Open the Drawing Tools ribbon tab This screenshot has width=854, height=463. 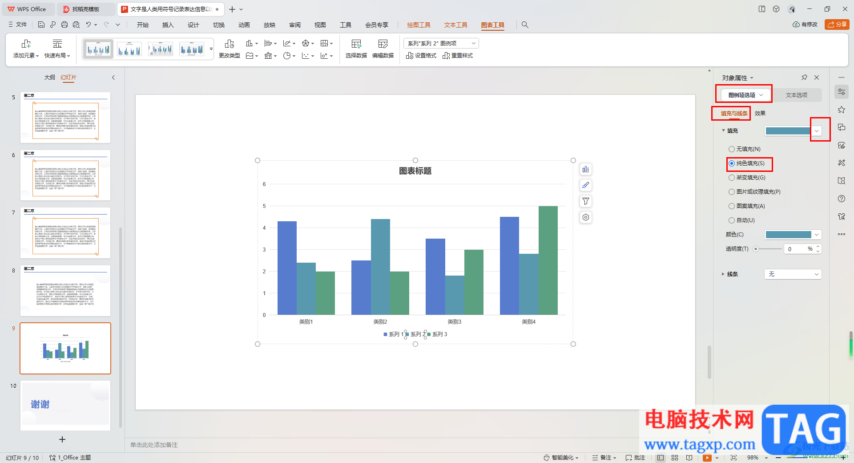pyautogui.click(x=419, y=25)
